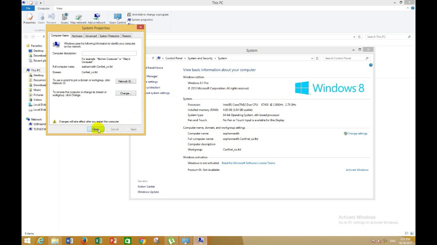Select the Map network drive icon
Viewport: 437px width, 245px height.
point(78,18)
